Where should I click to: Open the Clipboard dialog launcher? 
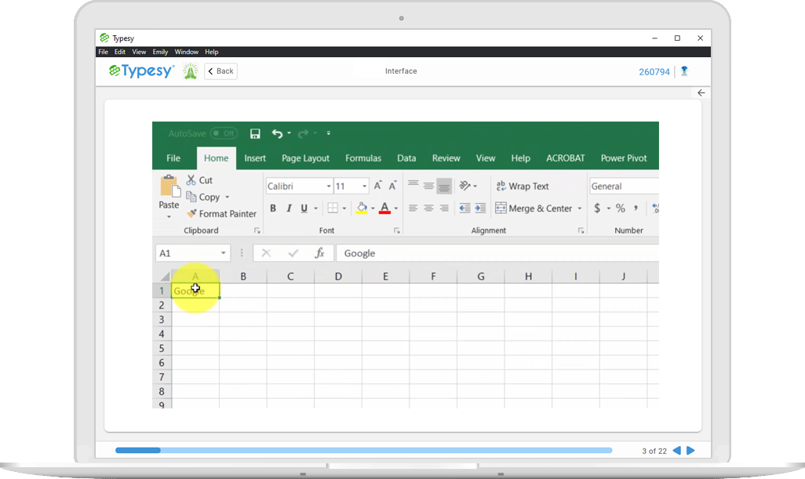pos(257,230)
